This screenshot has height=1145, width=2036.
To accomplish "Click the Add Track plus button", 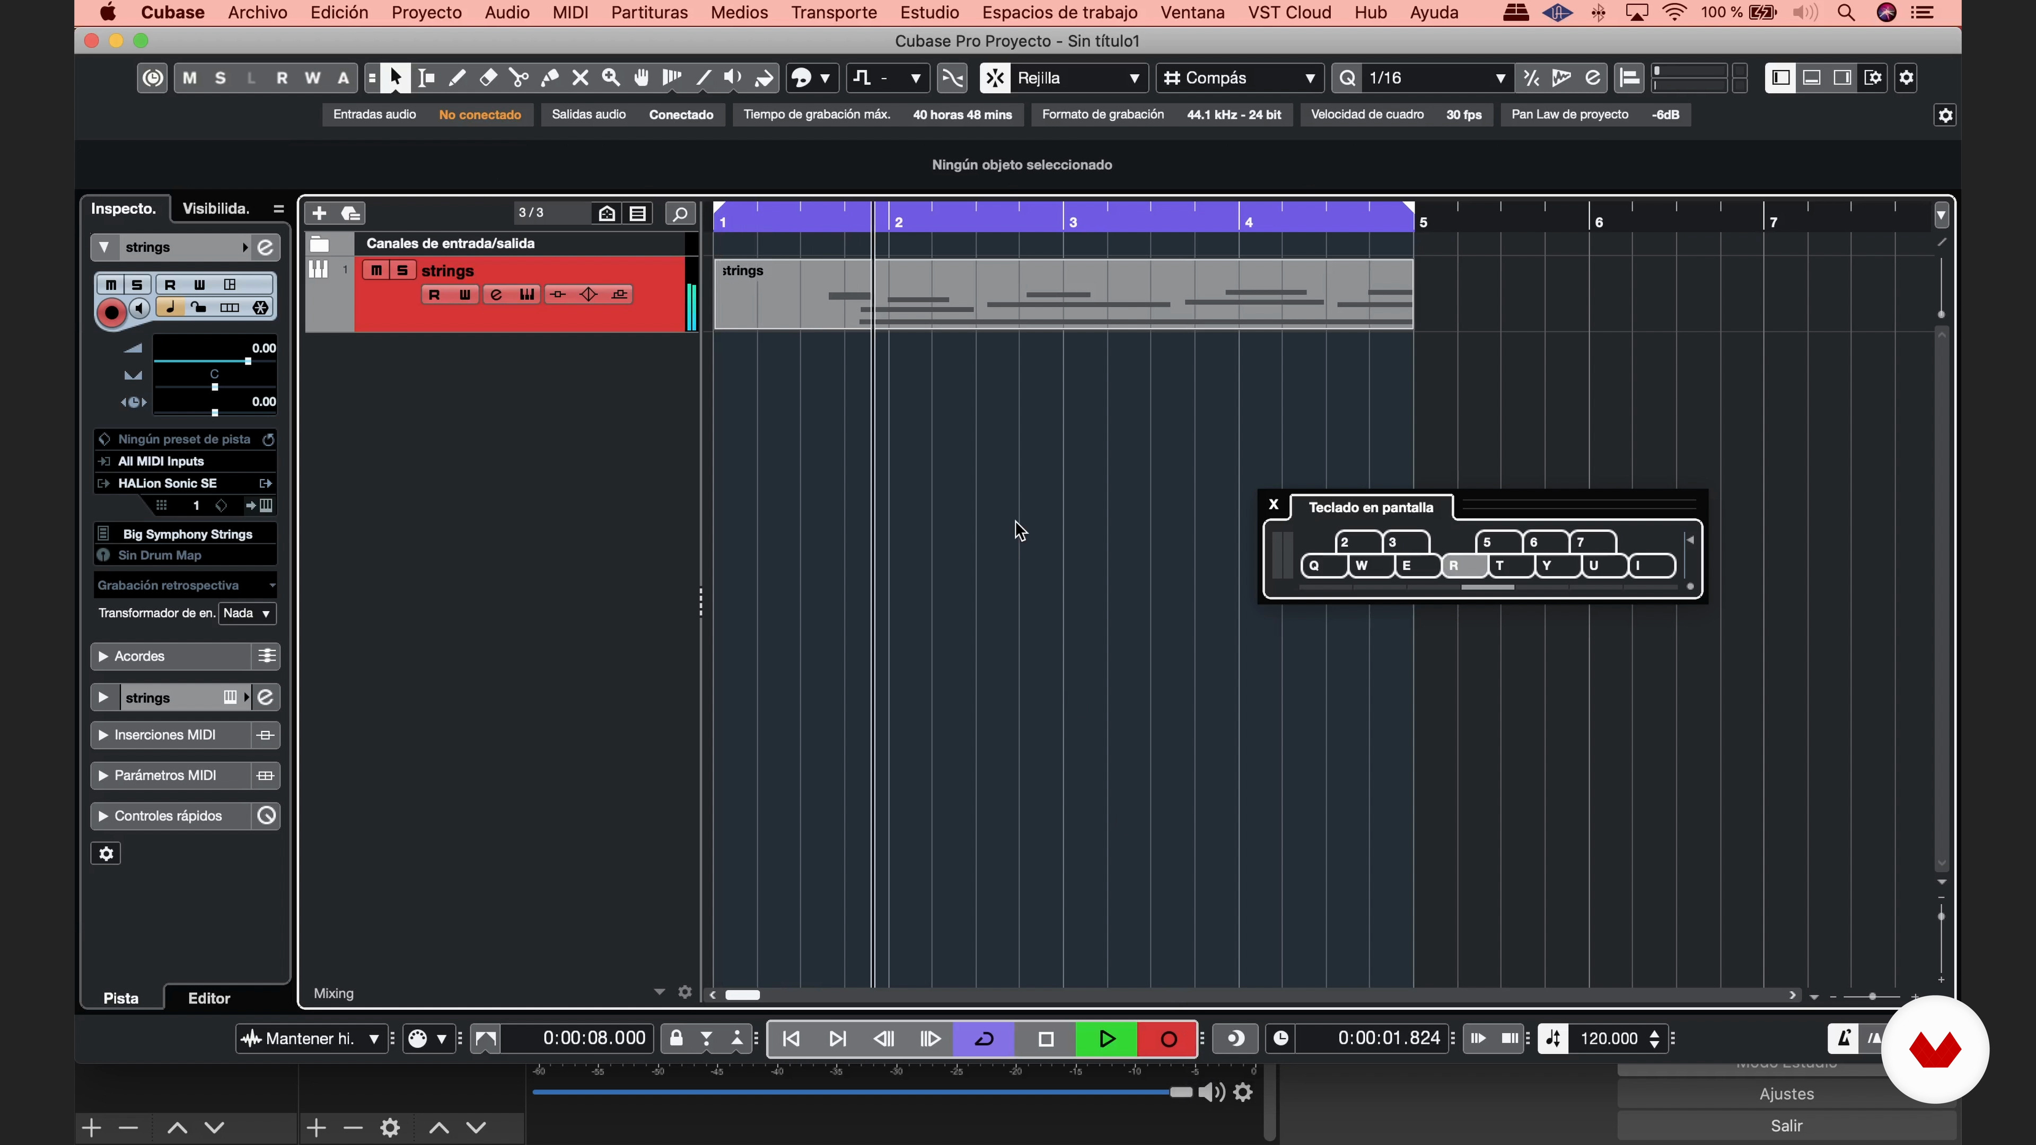I will coord(319,213).
